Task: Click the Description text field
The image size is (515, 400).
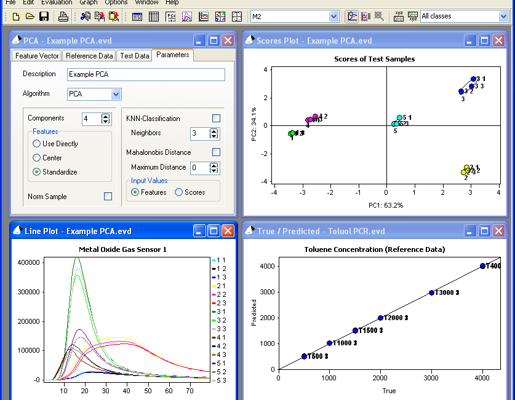Action: tap(145, 74)
